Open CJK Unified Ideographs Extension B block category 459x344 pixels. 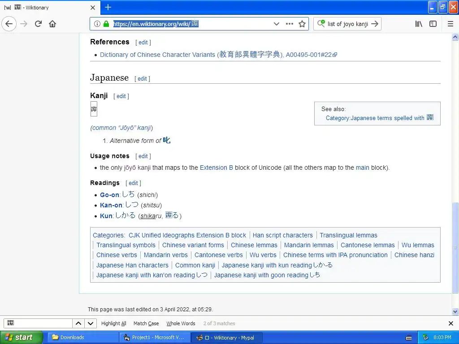tap(187, 235)
